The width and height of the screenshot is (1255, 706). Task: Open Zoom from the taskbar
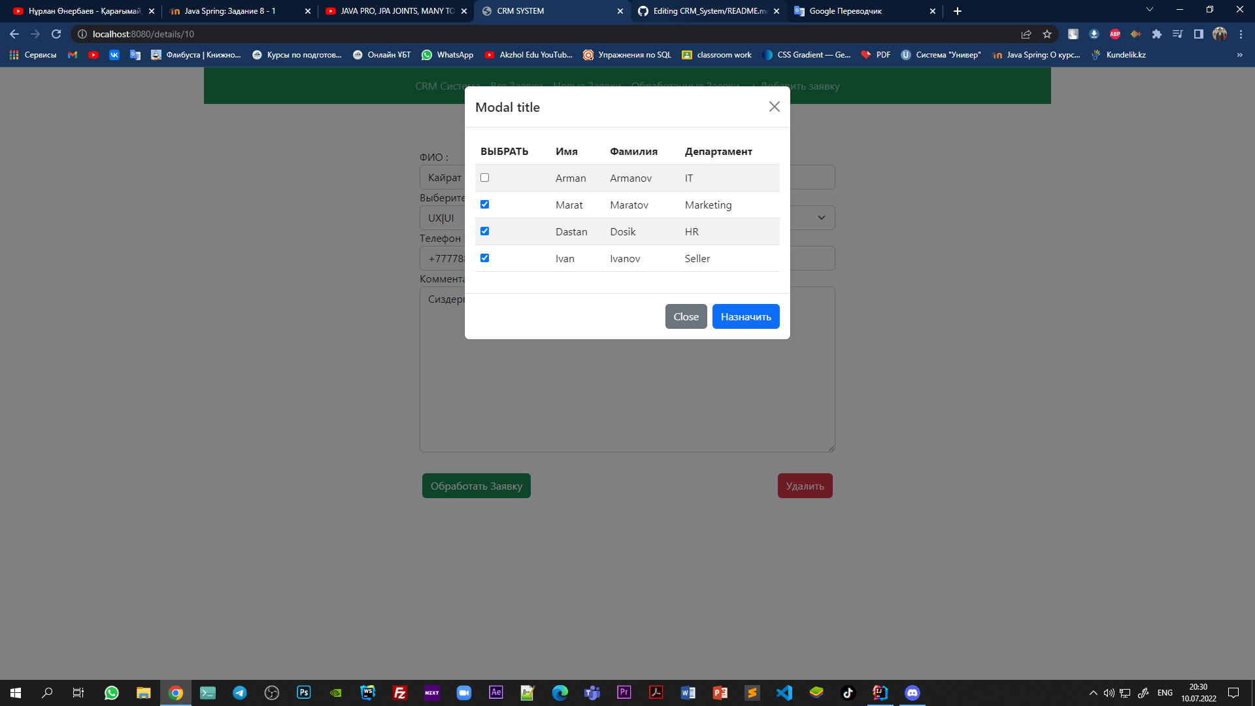[x=464, y=693]
